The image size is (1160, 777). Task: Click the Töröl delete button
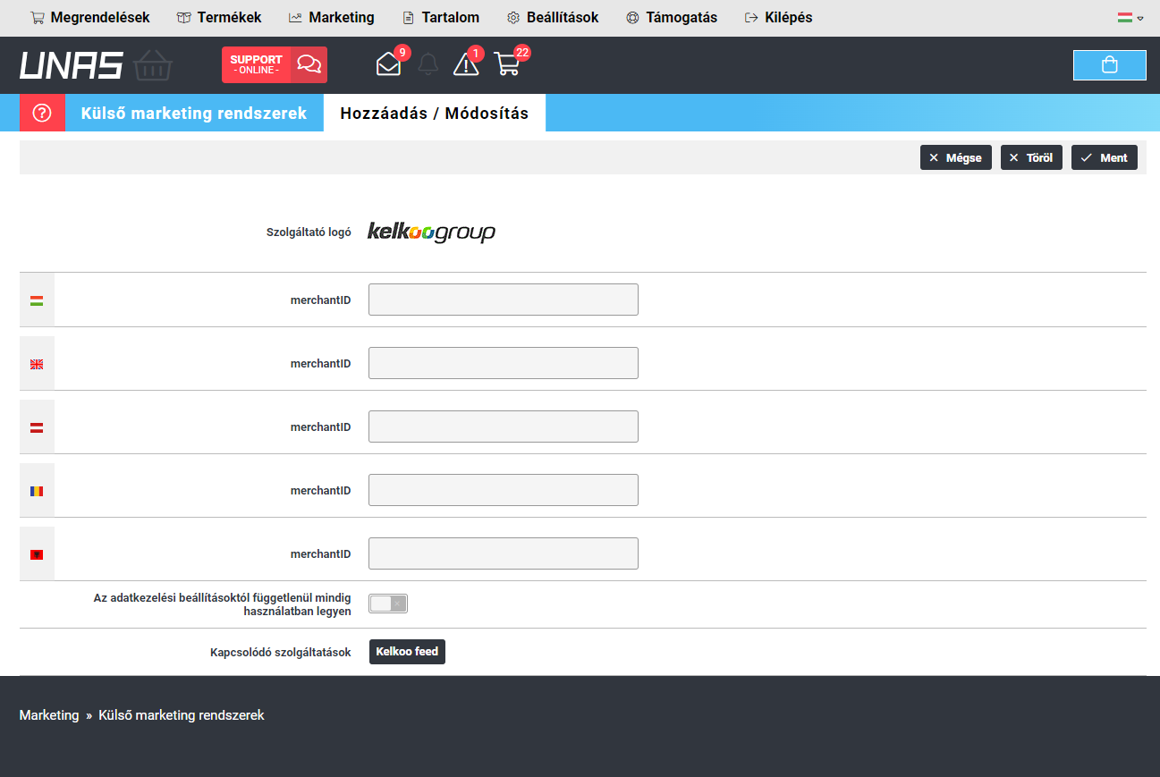tap(1030, 158)
